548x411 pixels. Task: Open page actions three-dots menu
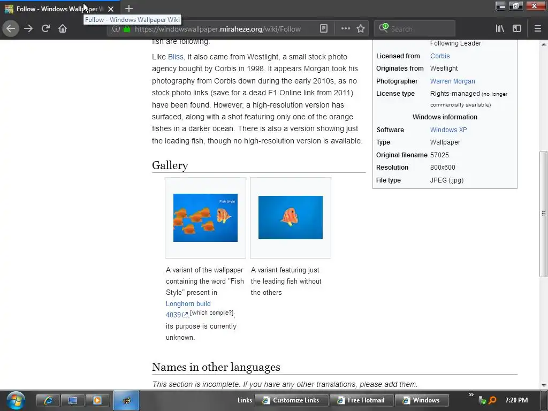tap(345, 29)
